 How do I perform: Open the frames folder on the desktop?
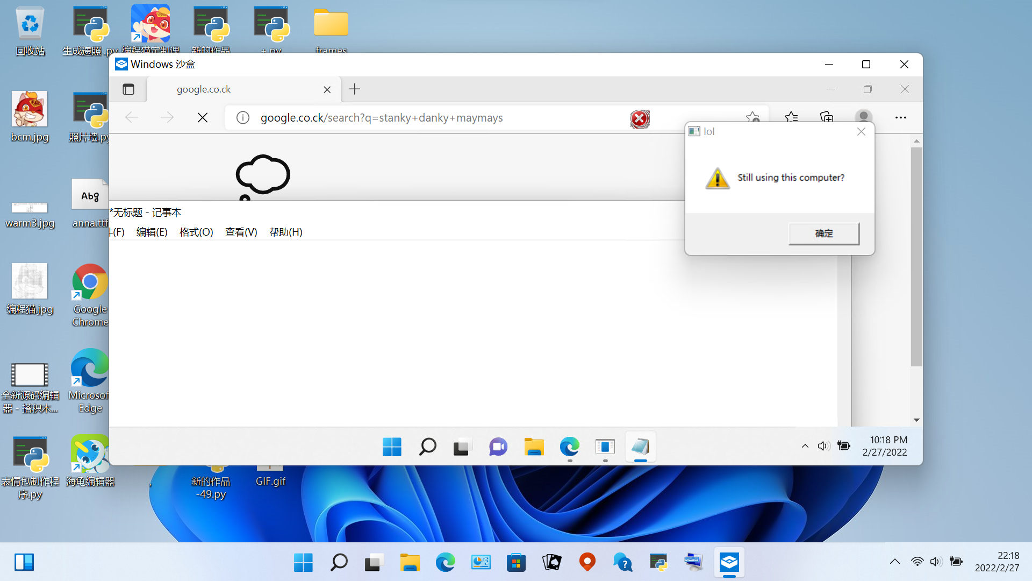(331, 30)
